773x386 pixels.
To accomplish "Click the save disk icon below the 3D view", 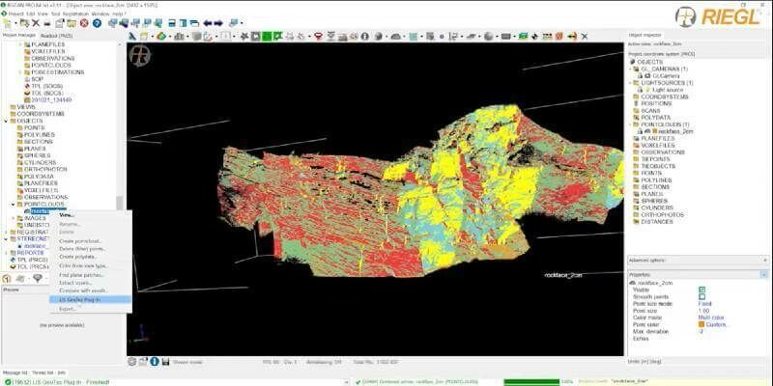I will point(165,361).
